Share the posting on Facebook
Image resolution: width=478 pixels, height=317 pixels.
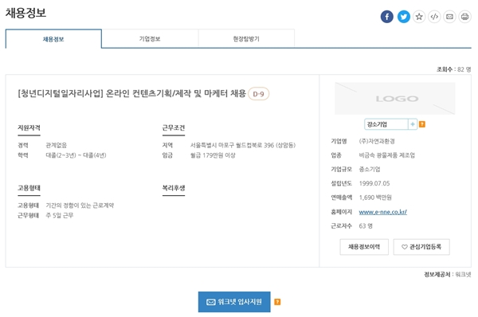tap(386, 17)
